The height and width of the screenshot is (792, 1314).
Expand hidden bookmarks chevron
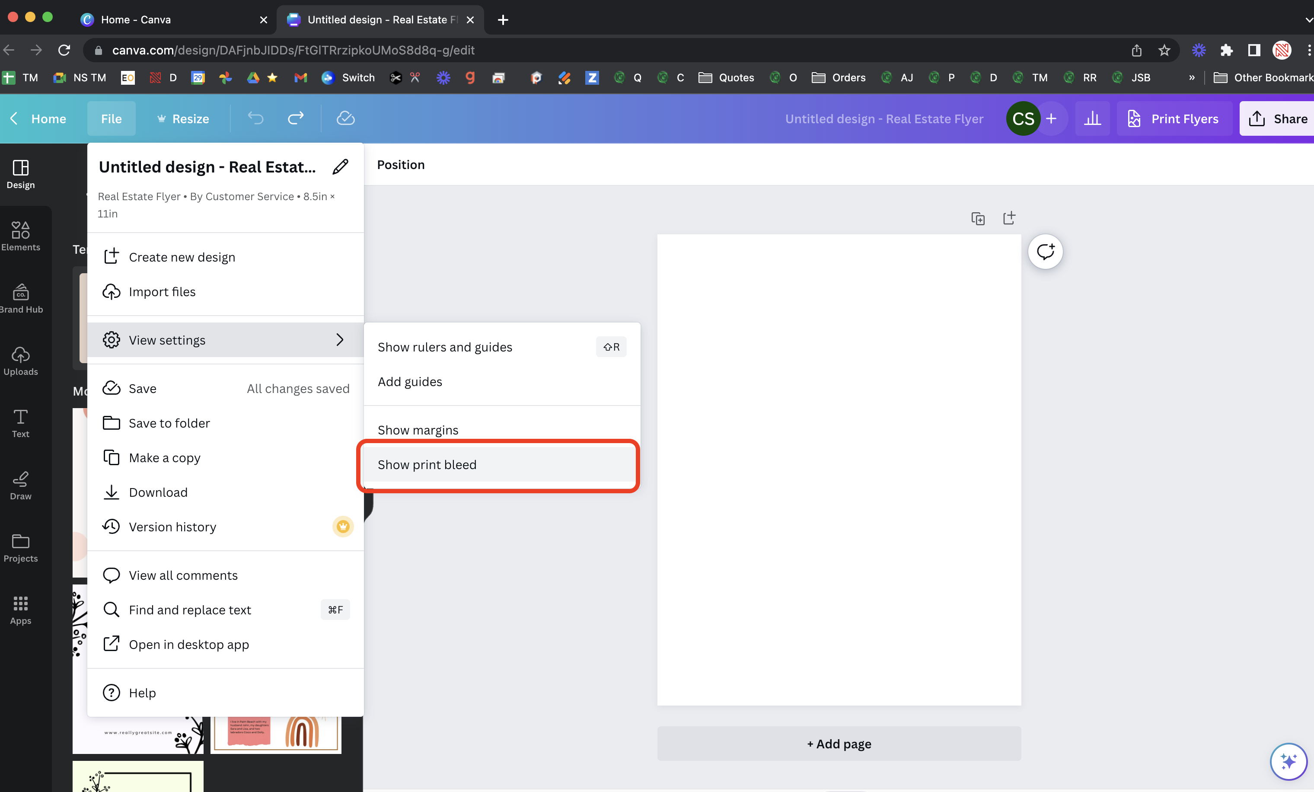[1192, 78]
